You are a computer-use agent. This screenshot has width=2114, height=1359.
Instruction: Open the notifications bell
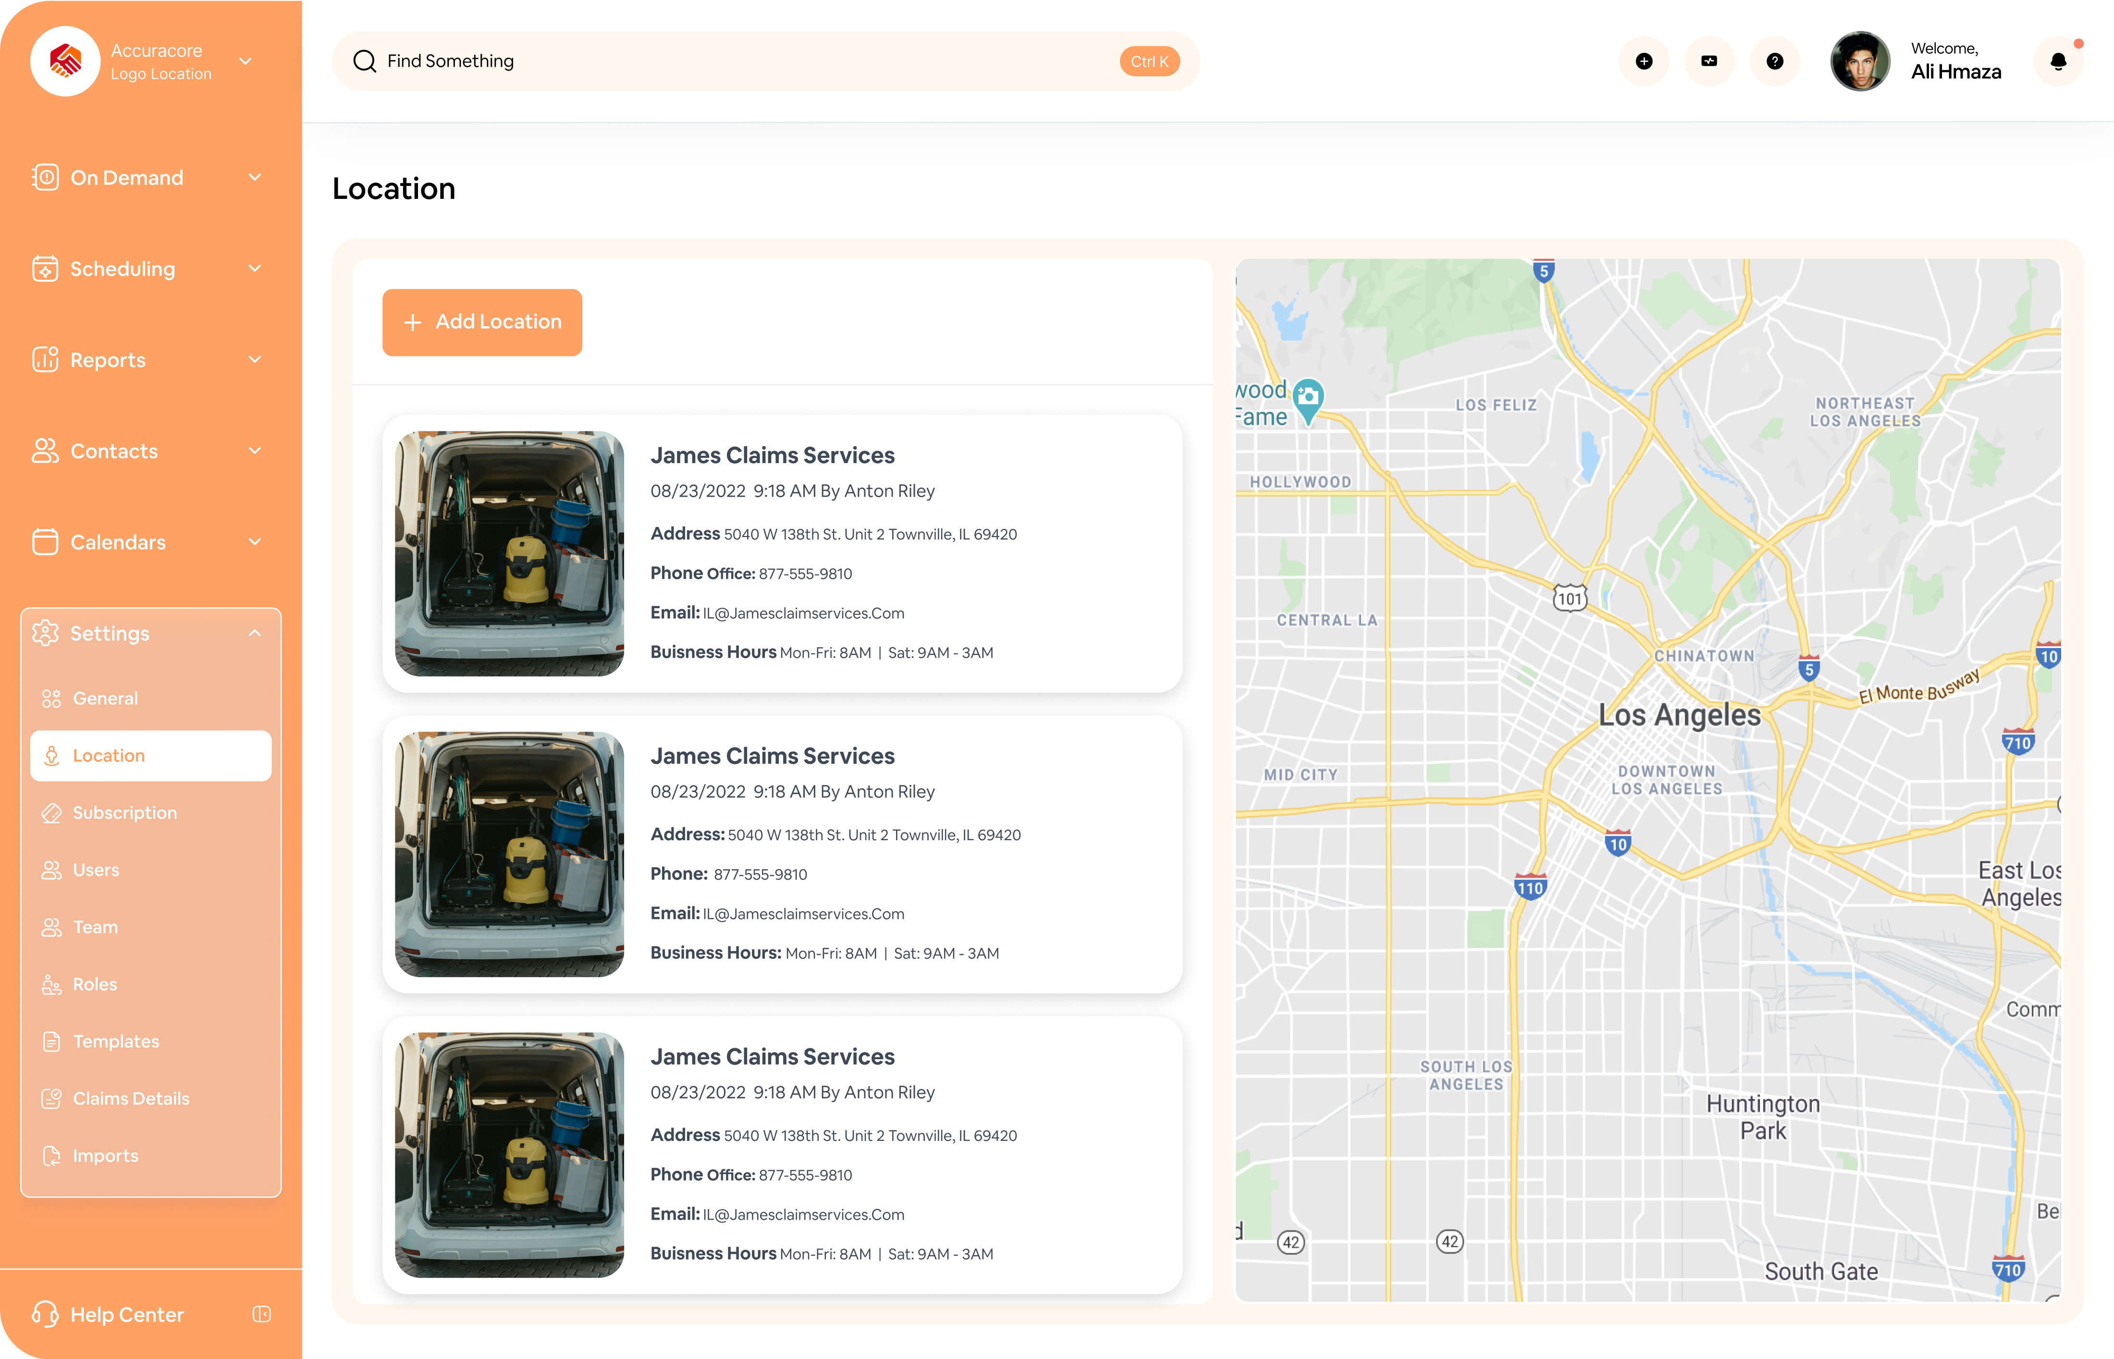coord(2057,61)
